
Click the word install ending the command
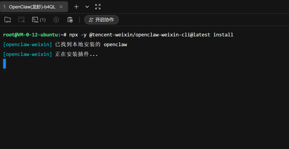tap(223, 35)
